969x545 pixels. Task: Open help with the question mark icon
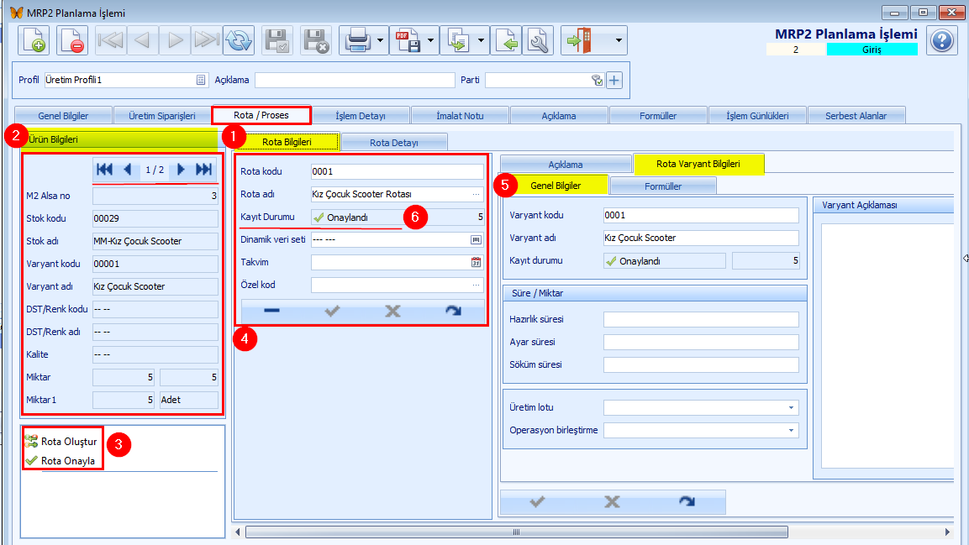(943, 40)
